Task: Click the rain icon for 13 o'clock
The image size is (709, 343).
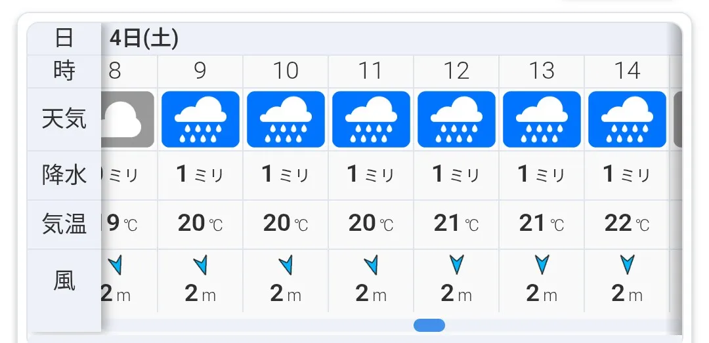Action: coord(542,119)
